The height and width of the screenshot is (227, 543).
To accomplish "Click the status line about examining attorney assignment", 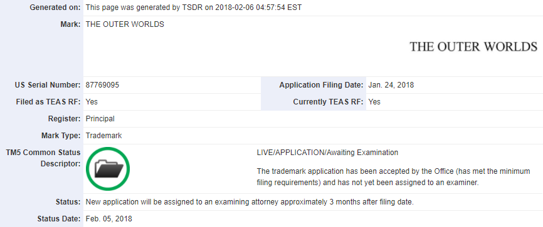I will (250, 202).
